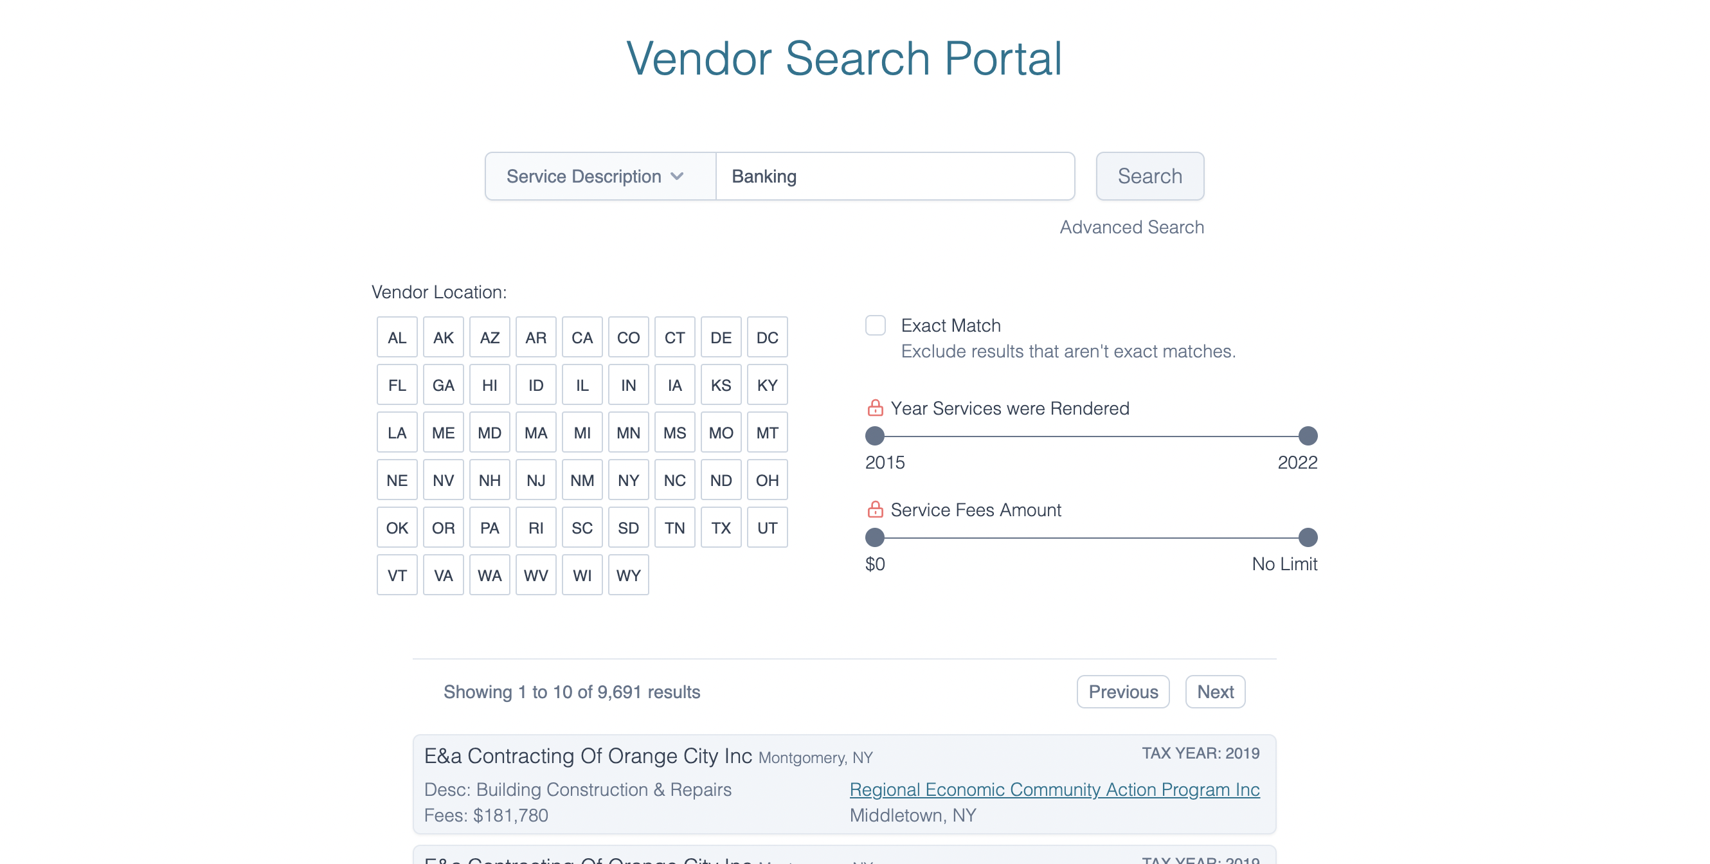Filter vendors by MA

535,433
